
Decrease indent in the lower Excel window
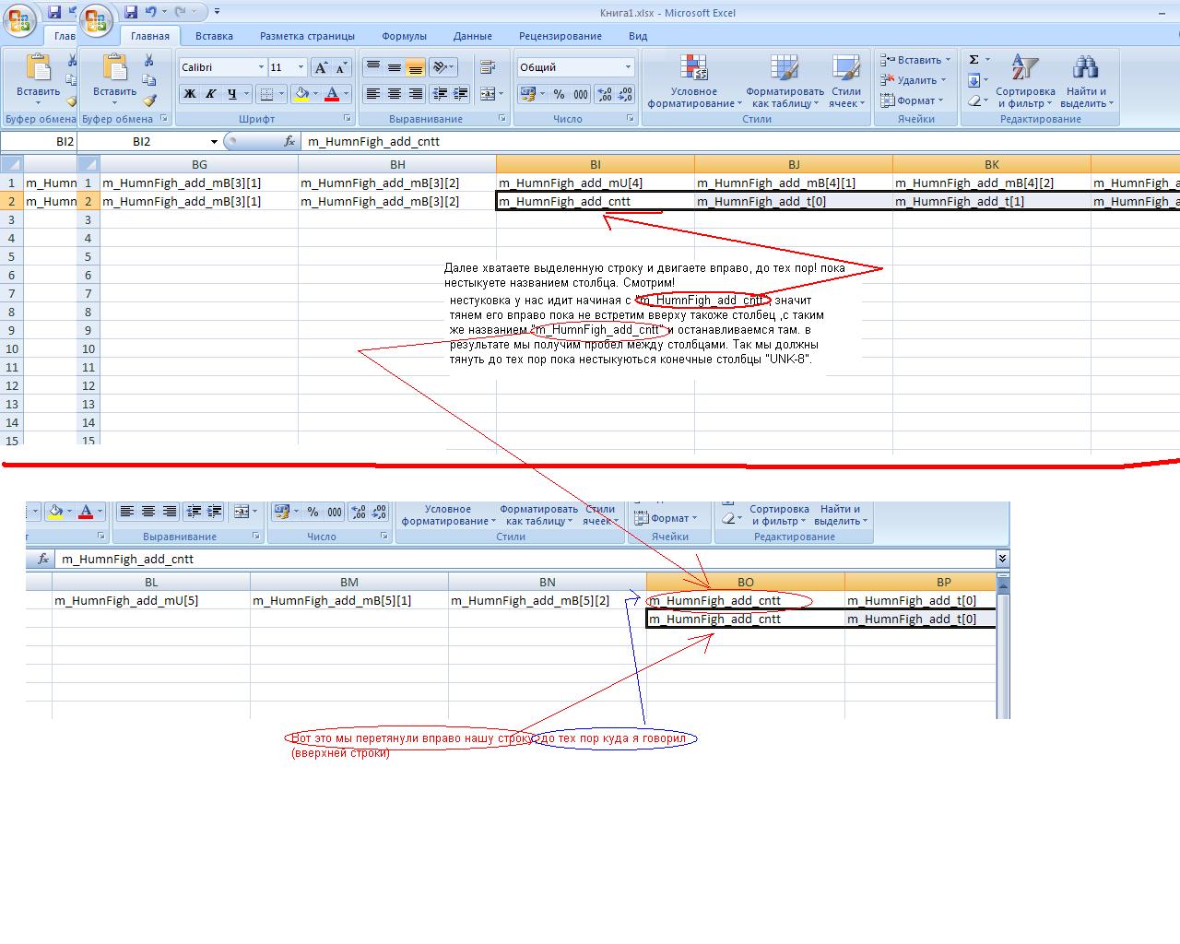pos(194,512)
